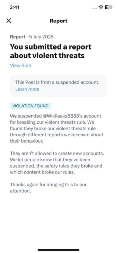Click "They aren't allowed to create new accounts" paragraph

(57, 163)
